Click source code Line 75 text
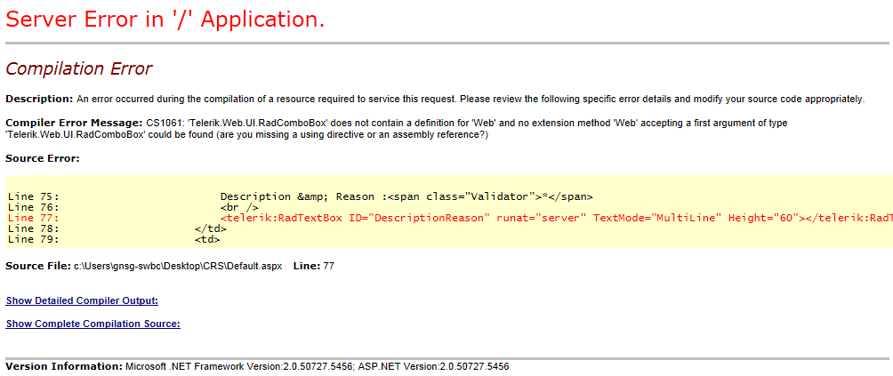Image resolution: width=893 pixels, height=376 pixels. point(301,196)
